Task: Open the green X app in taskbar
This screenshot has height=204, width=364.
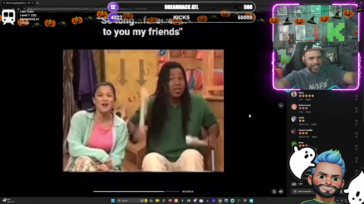Action: (239, 201)
